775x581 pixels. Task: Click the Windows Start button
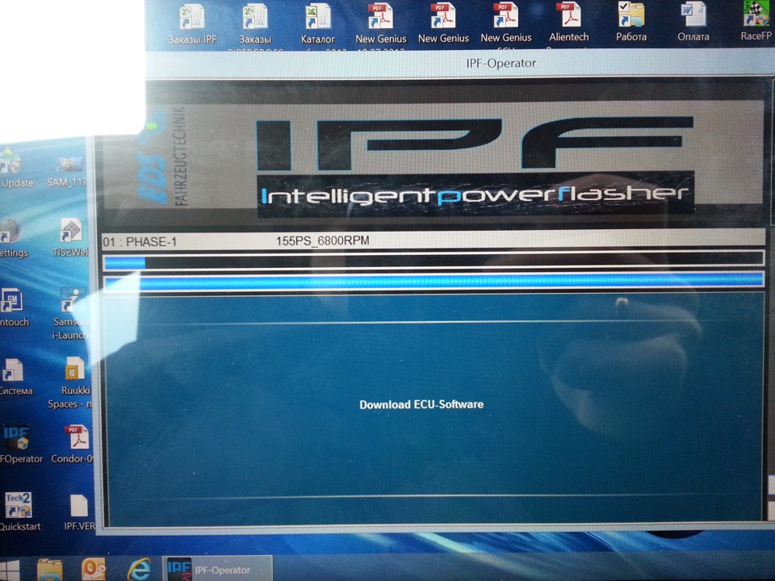[x=10, y=571]
